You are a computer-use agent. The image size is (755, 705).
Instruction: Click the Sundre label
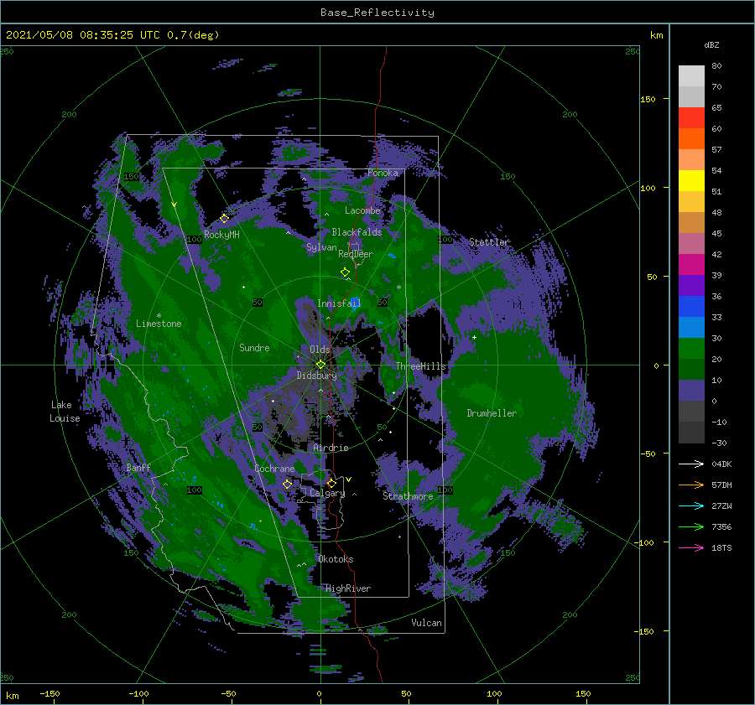pos(254,348)
